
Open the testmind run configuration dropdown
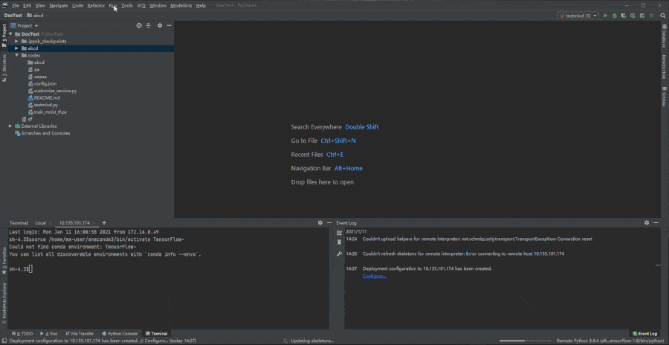tap(578, 16)
